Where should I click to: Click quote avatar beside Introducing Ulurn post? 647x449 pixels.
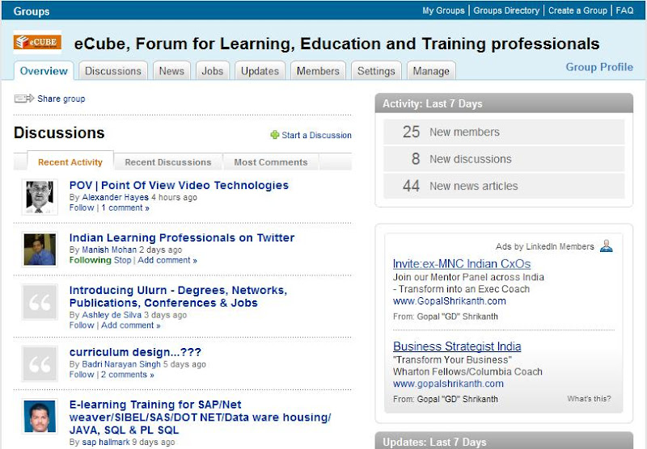(x=40, y=302)
